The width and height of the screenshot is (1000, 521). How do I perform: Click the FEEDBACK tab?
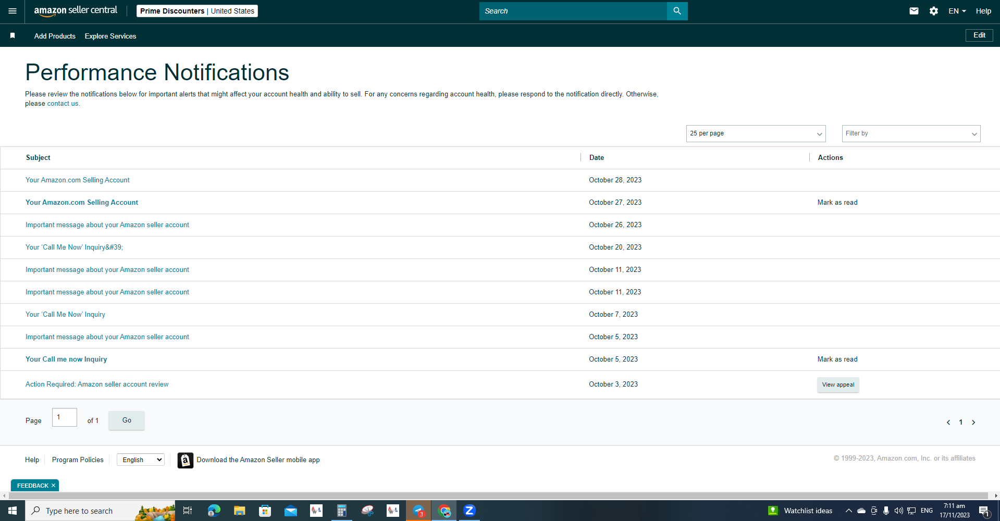click(x=32, y=486)
